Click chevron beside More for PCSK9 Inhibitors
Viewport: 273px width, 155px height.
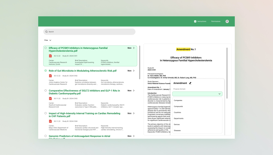coord(134,48)
